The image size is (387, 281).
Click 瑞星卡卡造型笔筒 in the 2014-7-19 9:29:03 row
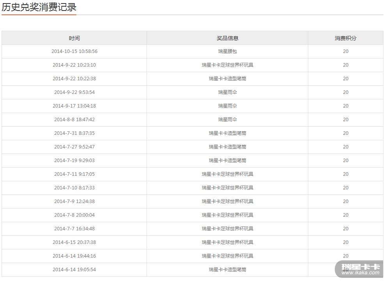[227, 160]
